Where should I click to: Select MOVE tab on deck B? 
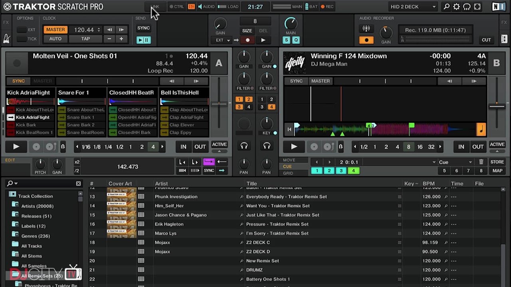point(289,160)
